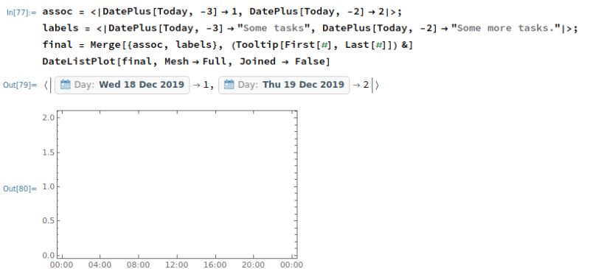Viewport: 590px width, 269px height.
Task: Click calendar icon in Wed 18 Dec date
Action: coord(66,84)
